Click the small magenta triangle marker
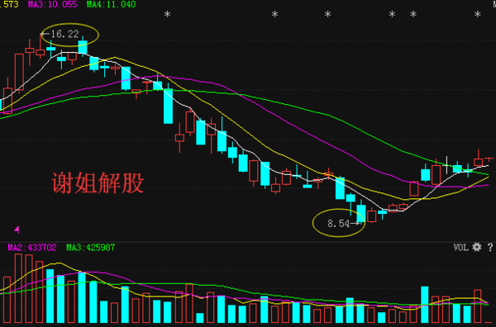Viewport: 496px width, 327px height. [17, 230]
